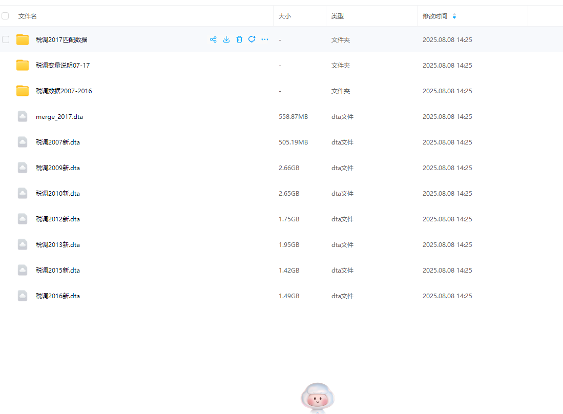
Task: Click the 558.87MB size value
Action: pyautogui.click(x=294, y=117)
